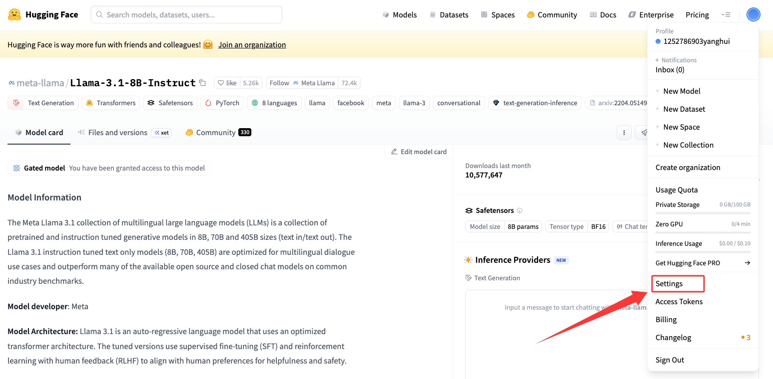
Task: Select the PyTorch tag chip
Action: coord(222,103)
